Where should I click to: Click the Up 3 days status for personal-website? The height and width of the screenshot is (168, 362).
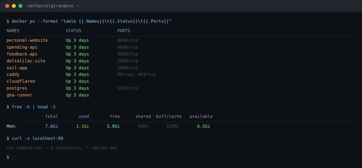77,40
